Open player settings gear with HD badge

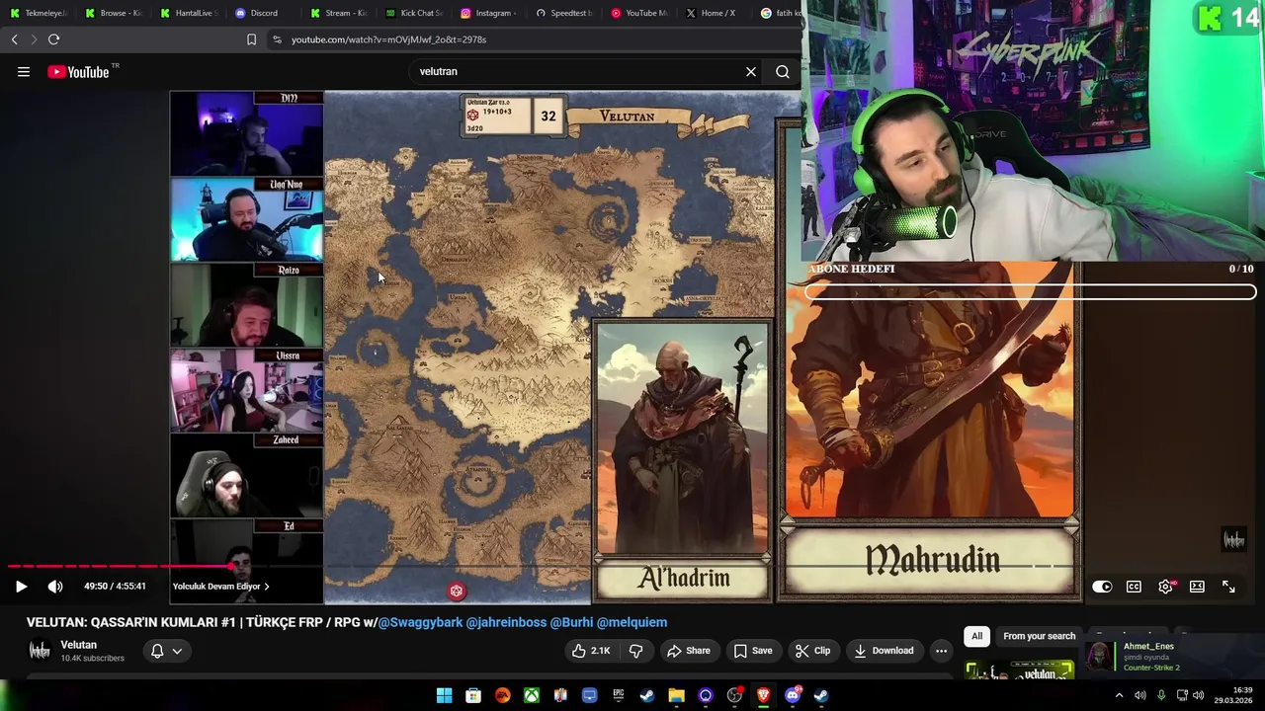click(x=1166, y=587)
